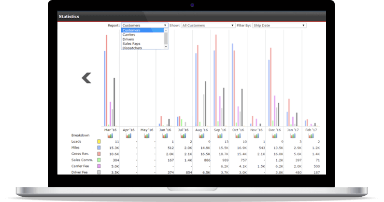This screenshot has height=202, width=384.
Task: Click the Aug '16 breakdown chart icon
Action: (202, 135)
